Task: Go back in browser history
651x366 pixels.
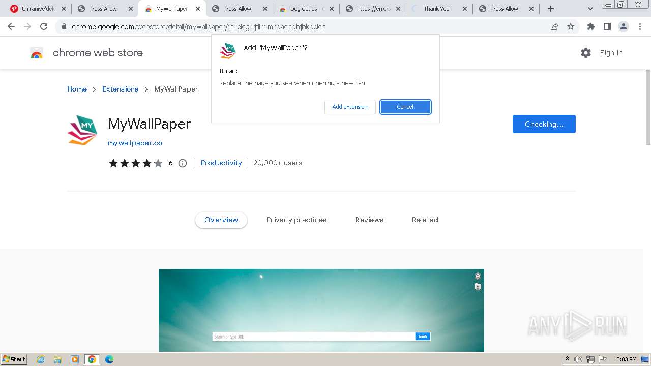Action: tap(11, 26)
